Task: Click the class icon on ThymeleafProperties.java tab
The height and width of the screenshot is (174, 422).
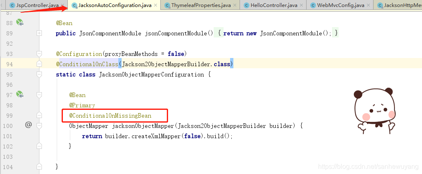Action: coord(167,5)
